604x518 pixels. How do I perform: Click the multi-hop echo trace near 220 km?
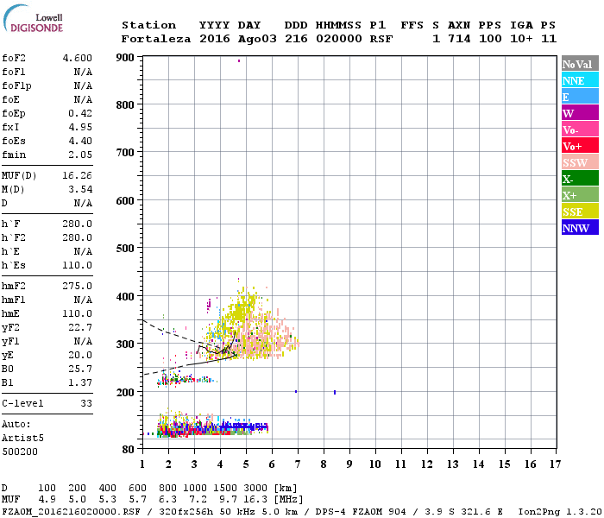click(187, 380)
